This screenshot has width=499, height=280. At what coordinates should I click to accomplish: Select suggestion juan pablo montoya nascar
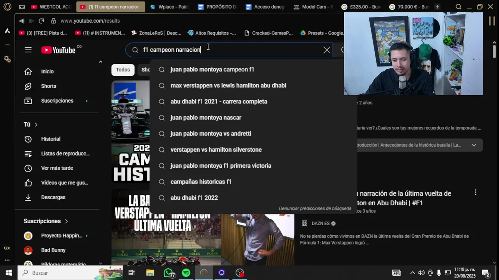253,117
